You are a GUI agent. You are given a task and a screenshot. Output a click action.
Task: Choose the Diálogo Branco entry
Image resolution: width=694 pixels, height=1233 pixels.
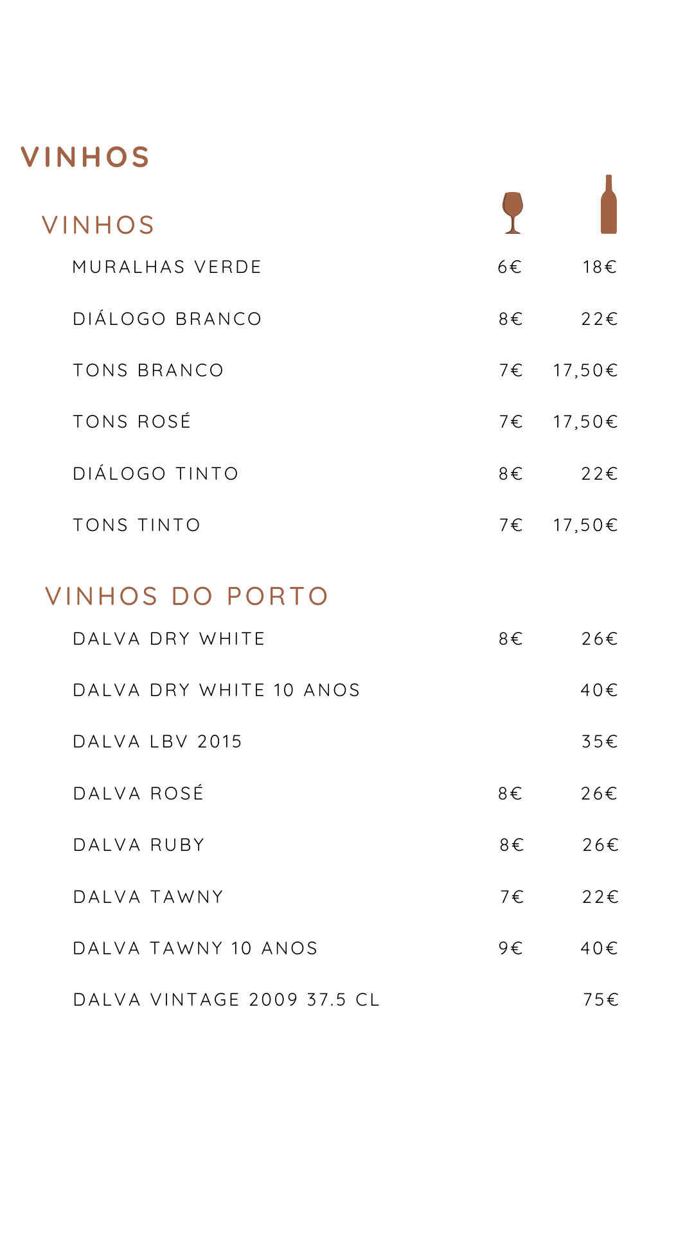167,319
